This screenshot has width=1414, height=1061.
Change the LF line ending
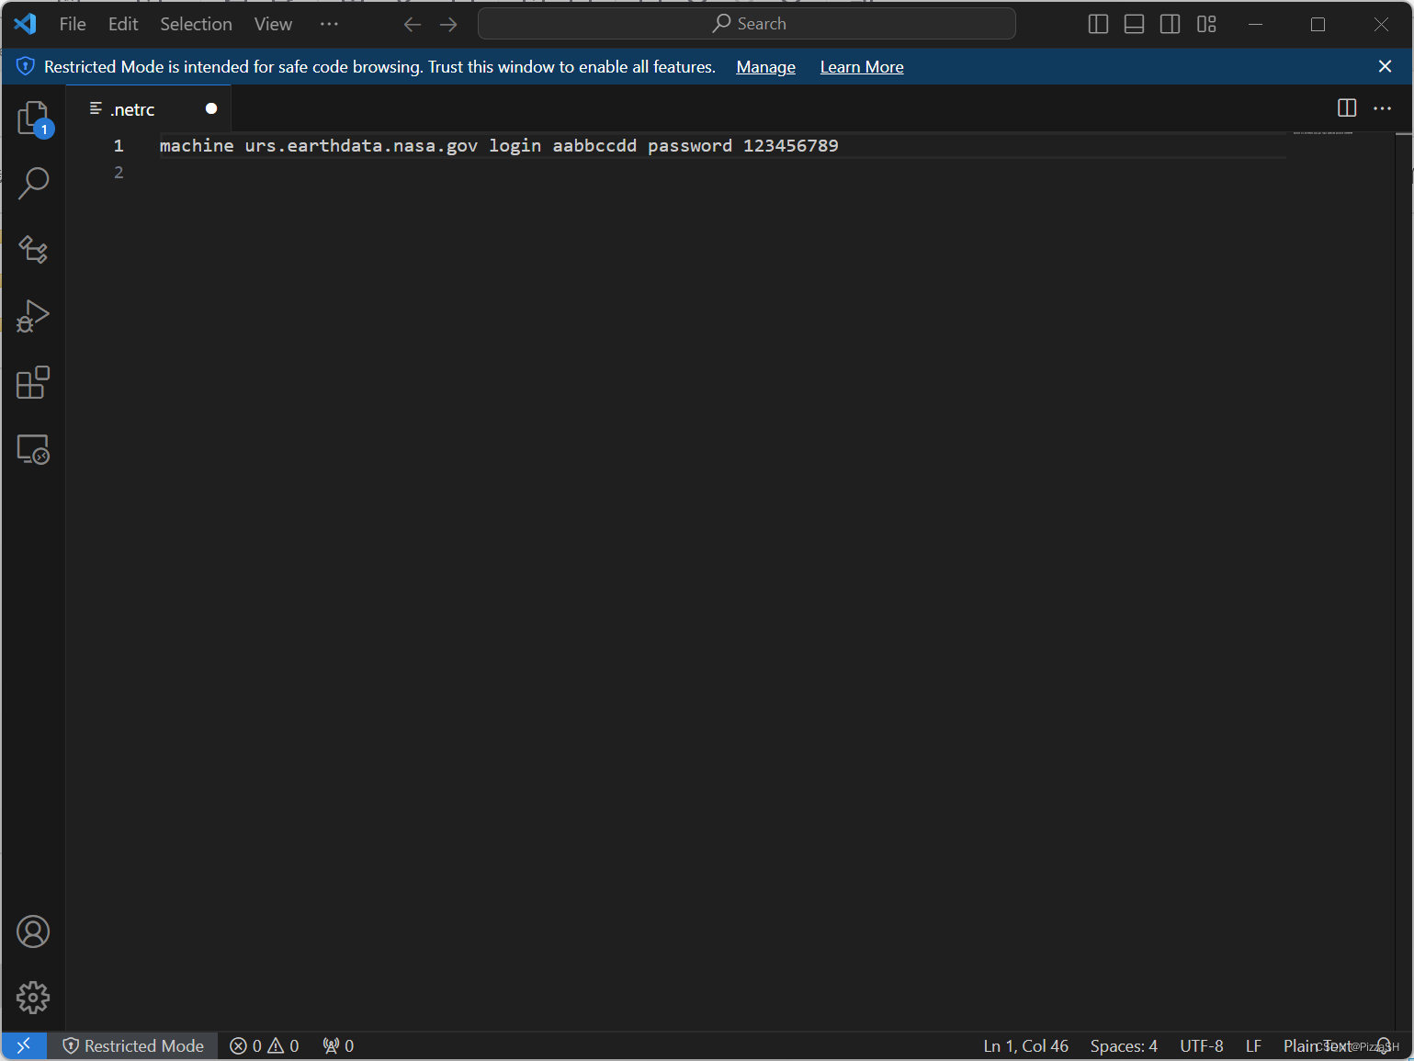(x=1253, y=1045)
